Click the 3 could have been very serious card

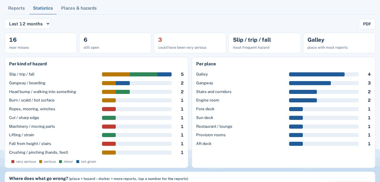pos(190,43)
